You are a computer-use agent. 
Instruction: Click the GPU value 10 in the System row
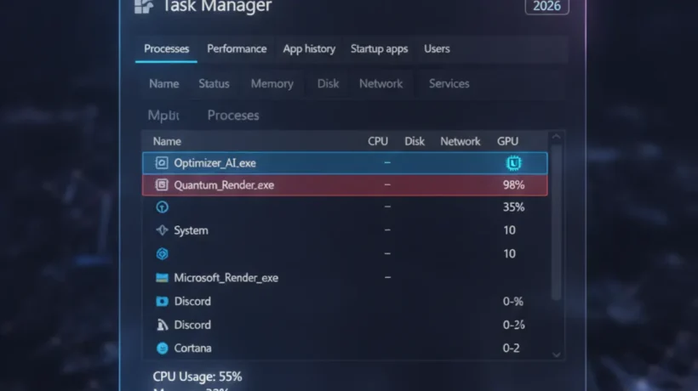coord(509,230)
